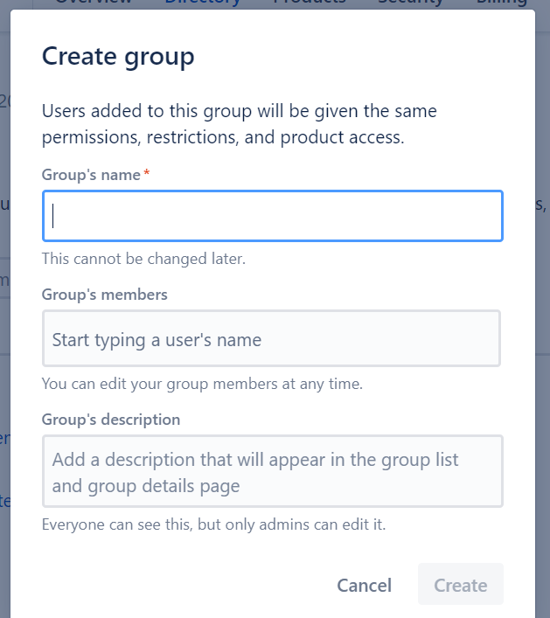Open the partially hidden Products tab
The image size is (550, 618).
pyautogui.click(x=310, y=3)
